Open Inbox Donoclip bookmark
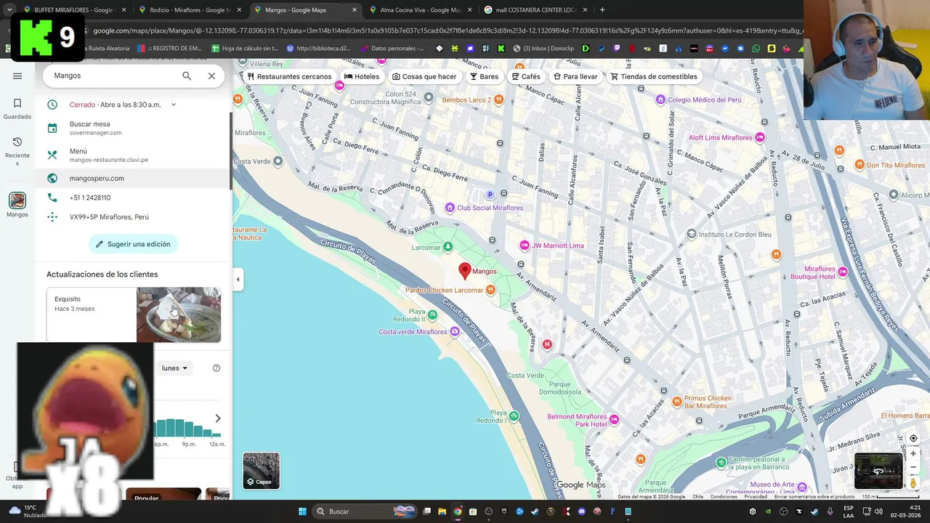 coord(543,49)
